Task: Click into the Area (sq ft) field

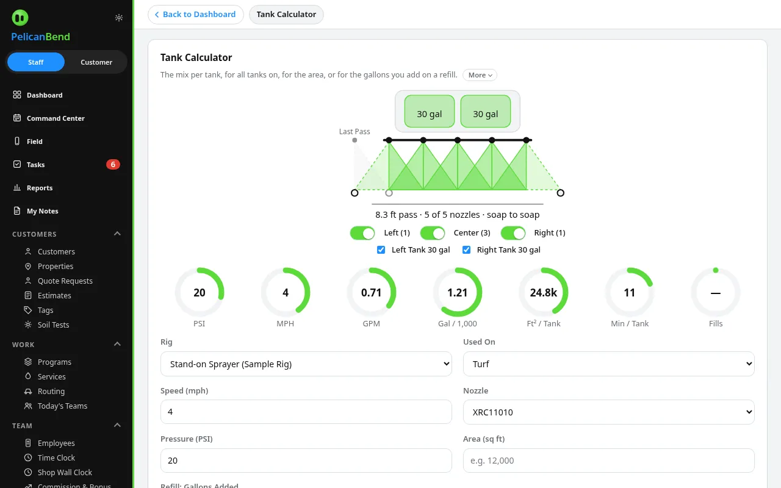Action: [x=609, y=461]
